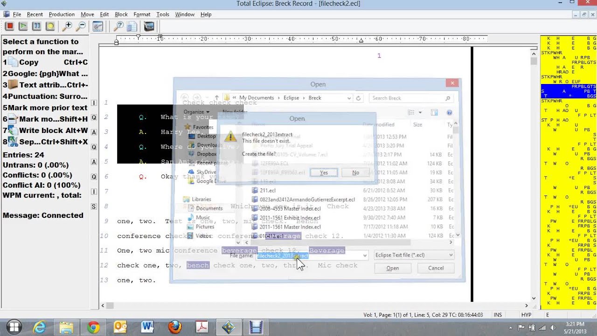597x336 pixels.
Task: Select the Desktop folder in navigation pane
Action: coord(202,136)
